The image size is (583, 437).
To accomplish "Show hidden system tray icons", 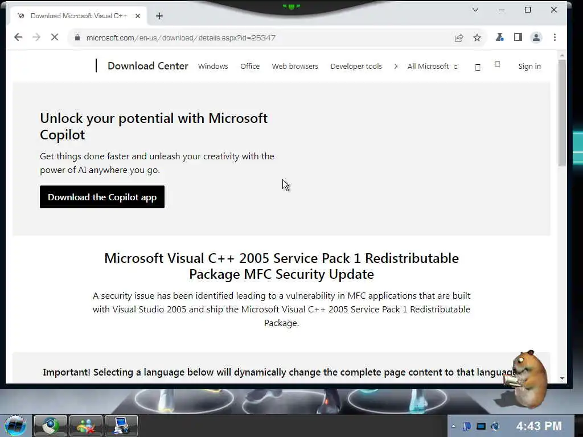I will tap(453, 426).
